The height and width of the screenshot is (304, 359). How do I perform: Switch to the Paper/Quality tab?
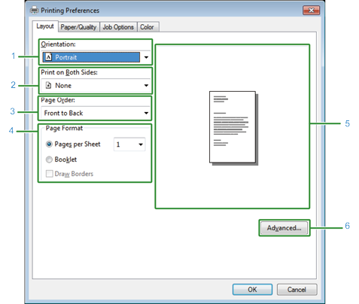pyautogui.click(x=78, y=27)
